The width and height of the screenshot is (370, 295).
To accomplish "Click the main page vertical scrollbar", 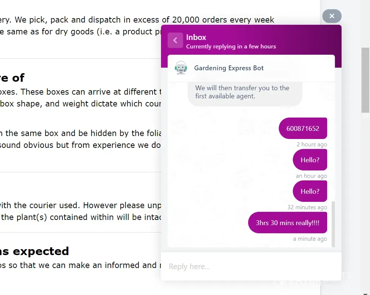I will click(x=365, y=80).
